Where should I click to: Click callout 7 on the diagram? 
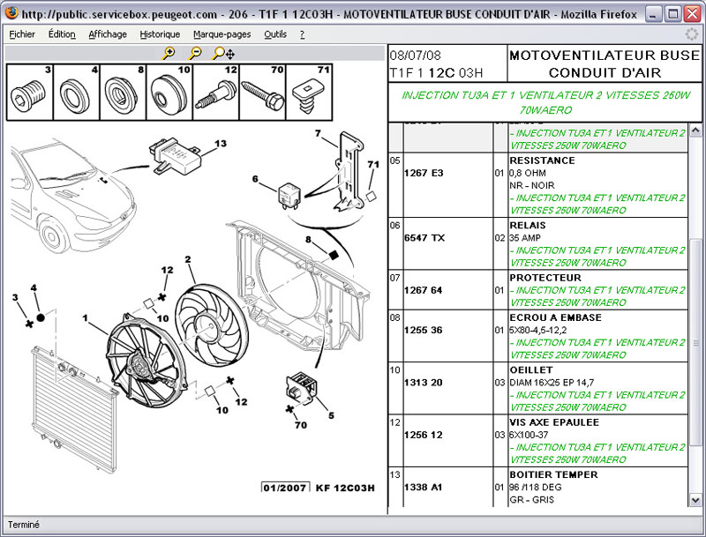[318, 133]
